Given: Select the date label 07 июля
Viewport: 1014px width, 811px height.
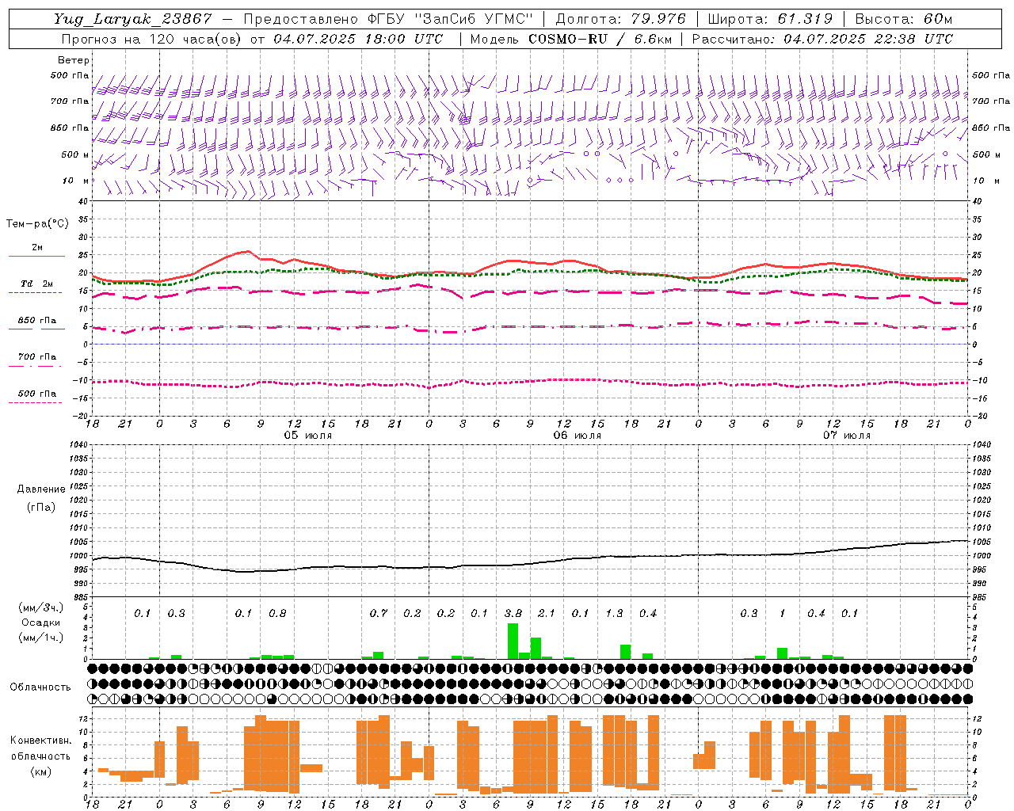Looking at the screenshot, I should pyautogui.click(x=847, y=436).
